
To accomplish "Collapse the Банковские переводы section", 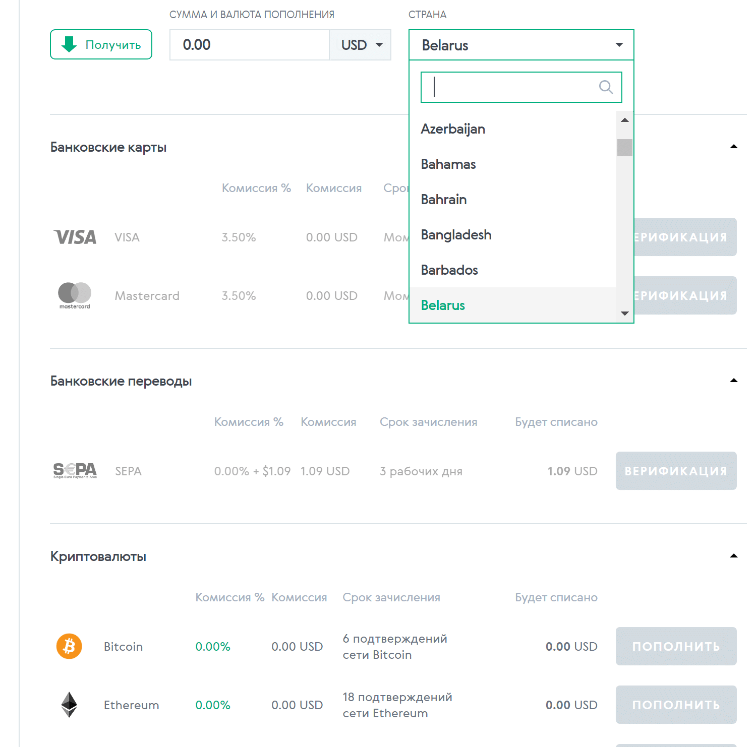I will tap(734, 381).
